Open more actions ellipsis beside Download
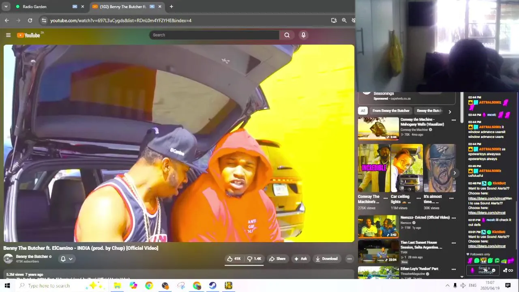This screenshot has width=519, height=292. (349, 259)
